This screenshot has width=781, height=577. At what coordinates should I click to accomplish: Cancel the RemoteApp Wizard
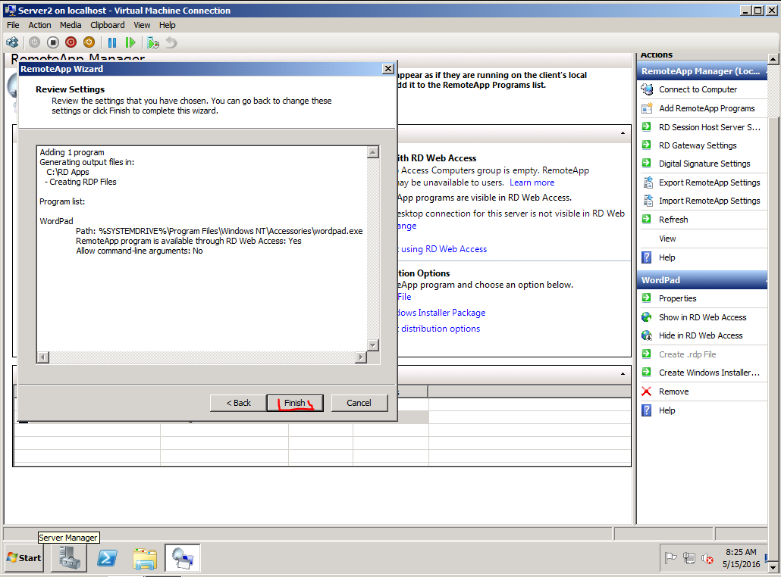pos(359,403)
